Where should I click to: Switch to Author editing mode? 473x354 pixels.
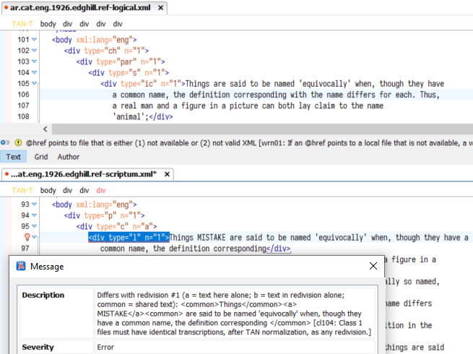click(x=69, y=157)
